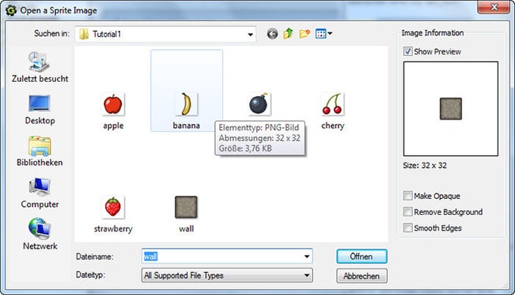This screenshot has width=515, height=295.
Task: Close the Open a Sprite Image dialog
Action: 494,8
